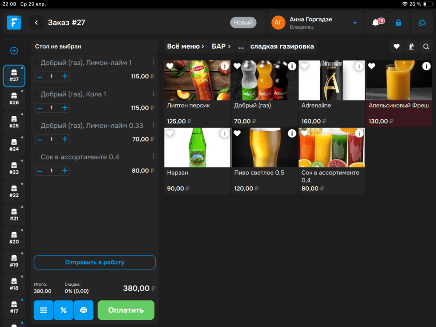Click the green Оплатить button
The image size is (436, 327).
126,310
